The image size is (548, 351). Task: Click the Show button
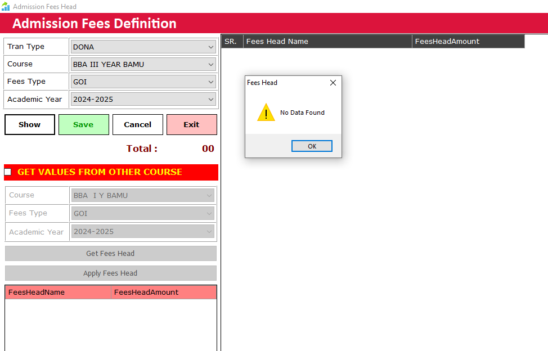point(30,125)
